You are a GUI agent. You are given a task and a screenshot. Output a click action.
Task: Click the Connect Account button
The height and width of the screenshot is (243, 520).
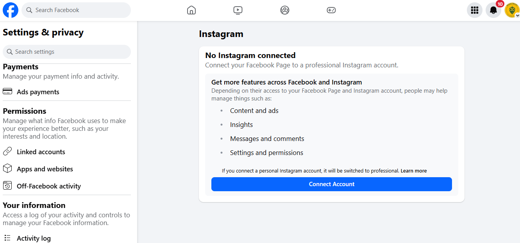[332, 184]
